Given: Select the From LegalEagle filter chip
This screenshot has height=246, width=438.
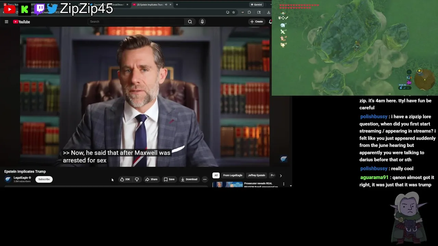Looking at the screenshot, I should pos(233,175).
